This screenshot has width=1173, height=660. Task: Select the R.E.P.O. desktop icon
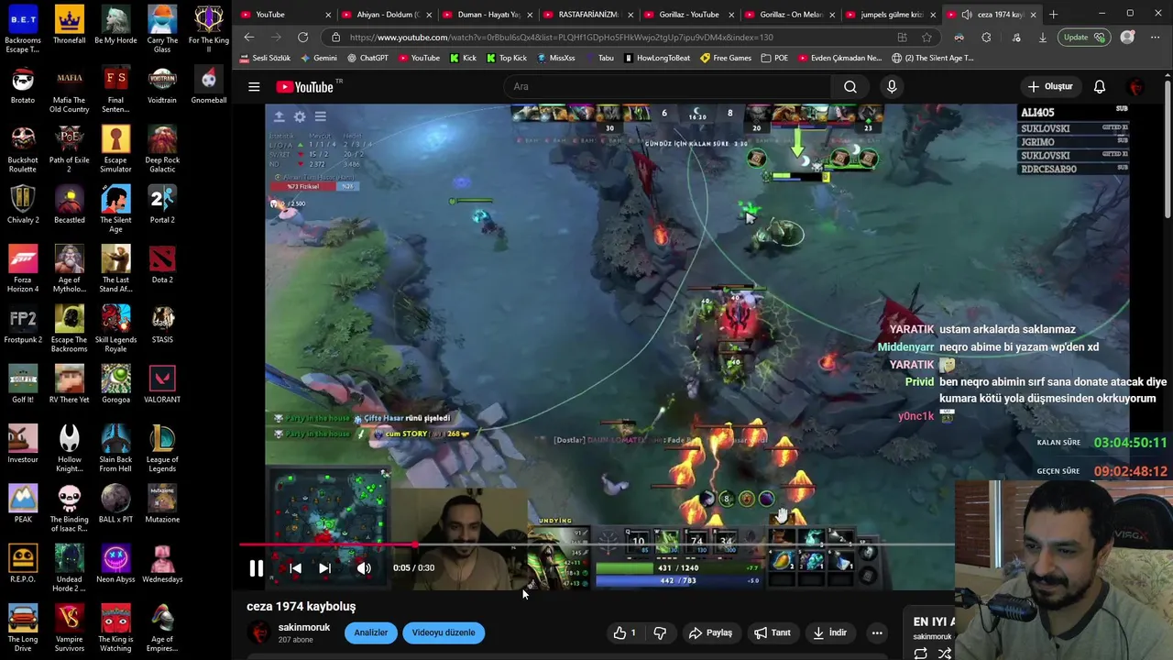[x=23, y=563]
